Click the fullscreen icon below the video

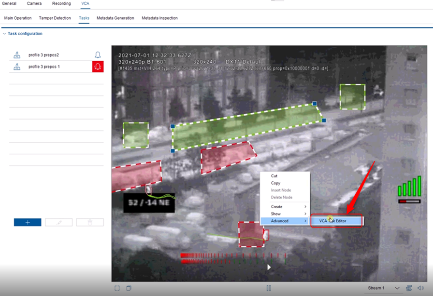coord(117,288)
